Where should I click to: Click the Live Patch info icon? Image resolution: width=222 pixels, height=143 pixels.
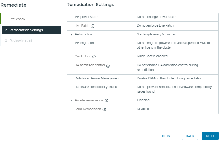[93, 26]
